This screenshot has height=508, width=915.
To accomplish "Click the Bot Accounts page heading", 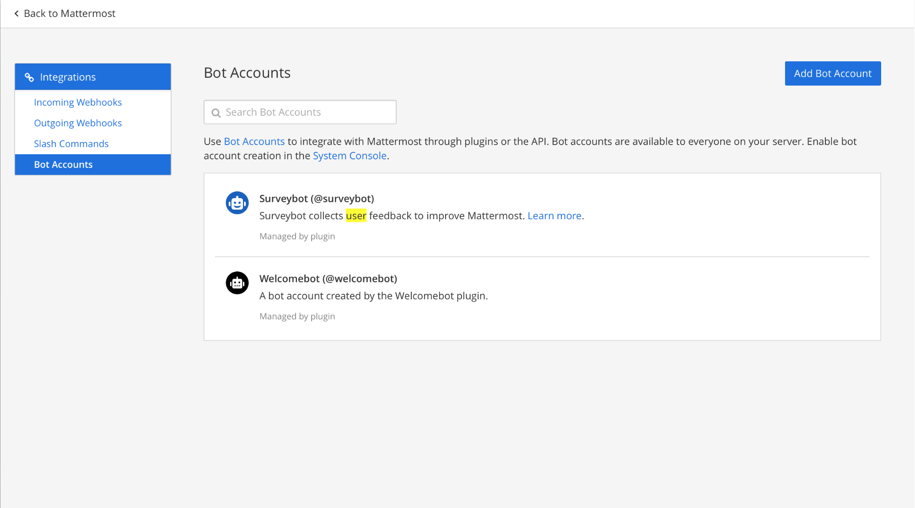I will pos(247,73).
